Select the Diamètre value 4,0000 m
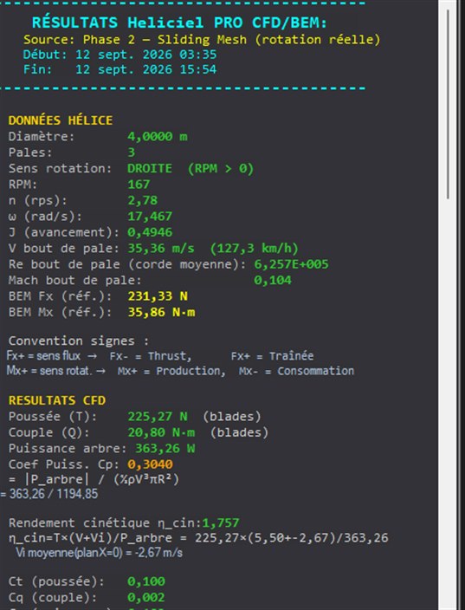This screenshot has width=465, height=610. tap(158, 137)
